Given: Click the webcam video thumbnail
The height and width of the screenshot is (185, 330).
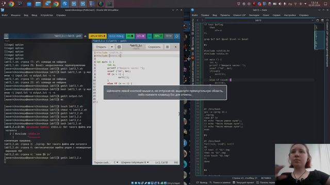Looking at the screenshot, I should click(302, 164).
